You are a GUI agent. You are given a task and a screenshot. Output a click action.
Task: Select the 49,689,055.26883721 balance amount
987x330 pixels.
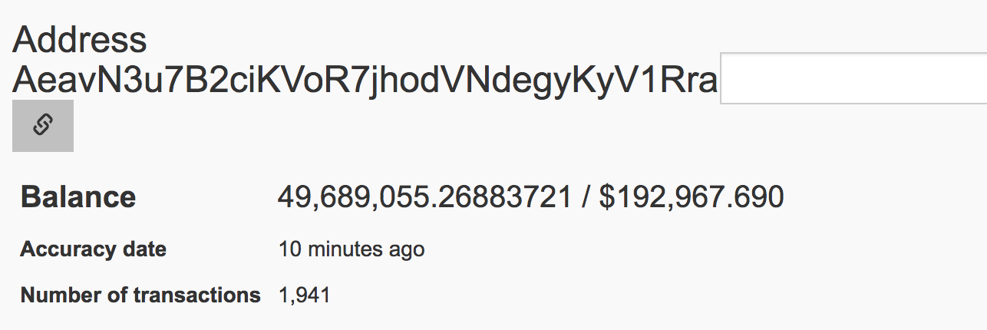click(x=424, y=198)
